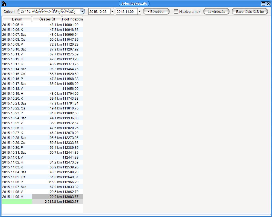Expand the Bővebben options
Screen dimensions: 272x217
tap(156, 12)
